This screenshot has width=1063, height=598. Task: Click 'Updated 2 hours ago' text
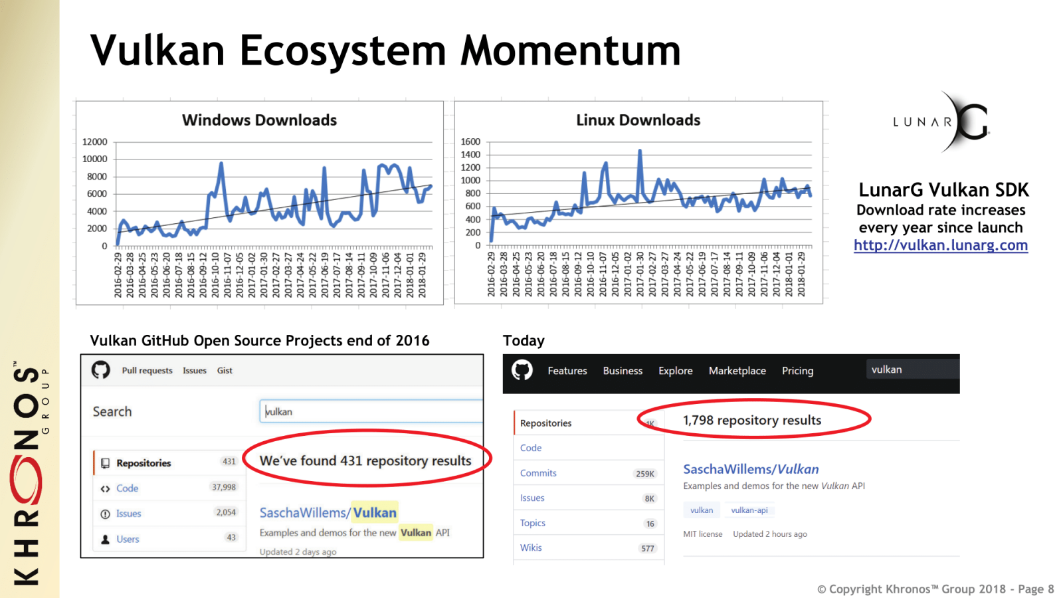770,534
